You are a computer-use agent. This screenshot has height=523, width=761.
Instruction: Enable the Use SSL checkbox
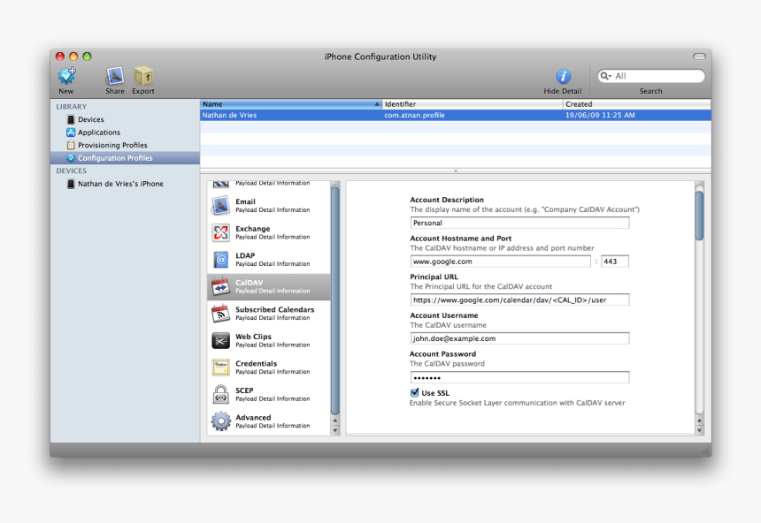coord(414,392)
